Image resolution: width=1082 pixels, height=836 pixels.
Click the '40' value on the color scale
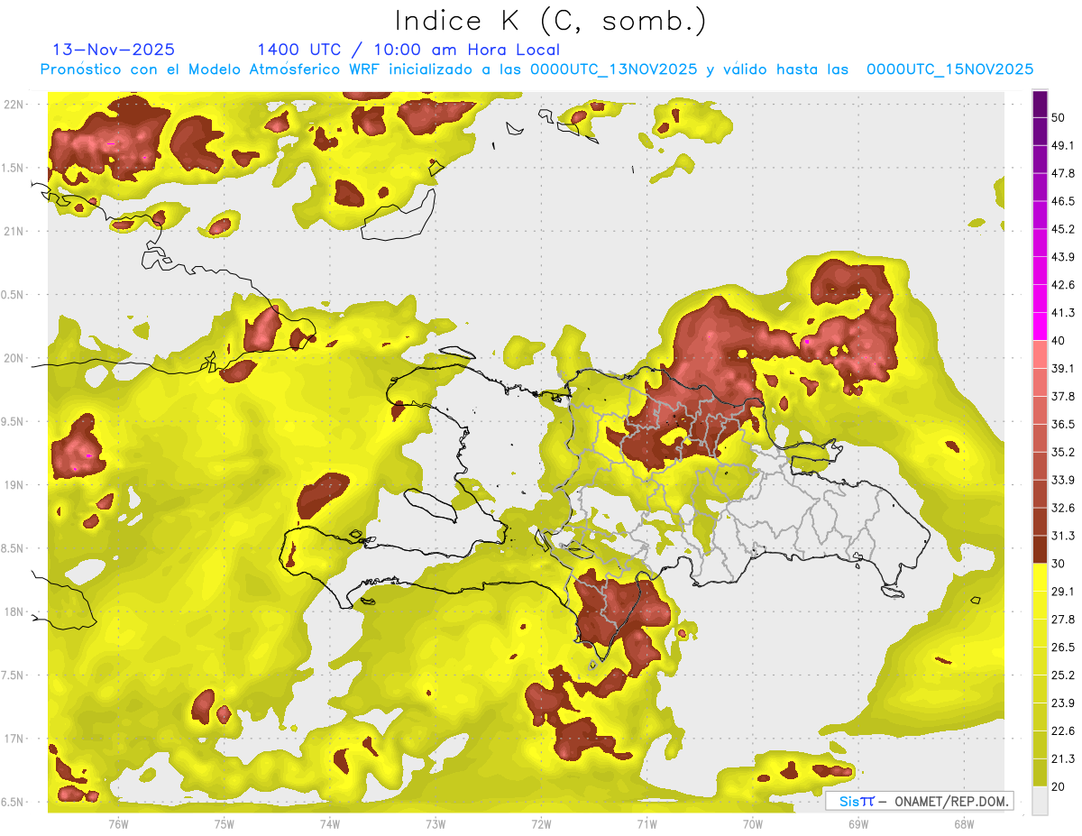click(1059, 341)
